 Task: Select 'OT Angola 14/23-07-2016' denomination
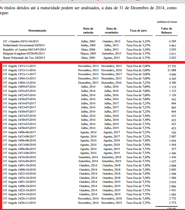[x=19, y=95]
